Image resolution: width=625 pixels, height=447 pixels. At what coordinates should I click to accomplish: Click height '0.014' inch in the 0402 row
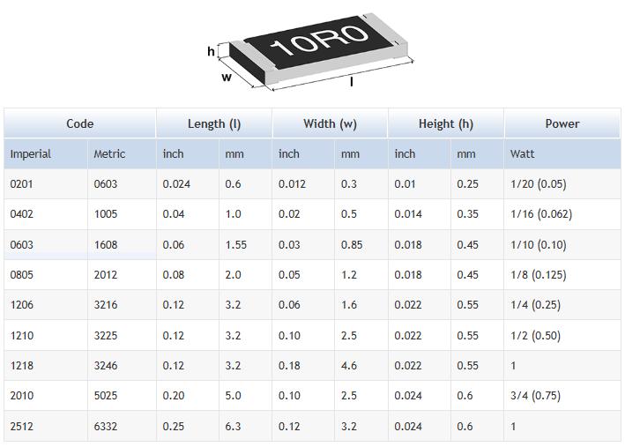tap(408, 214)
